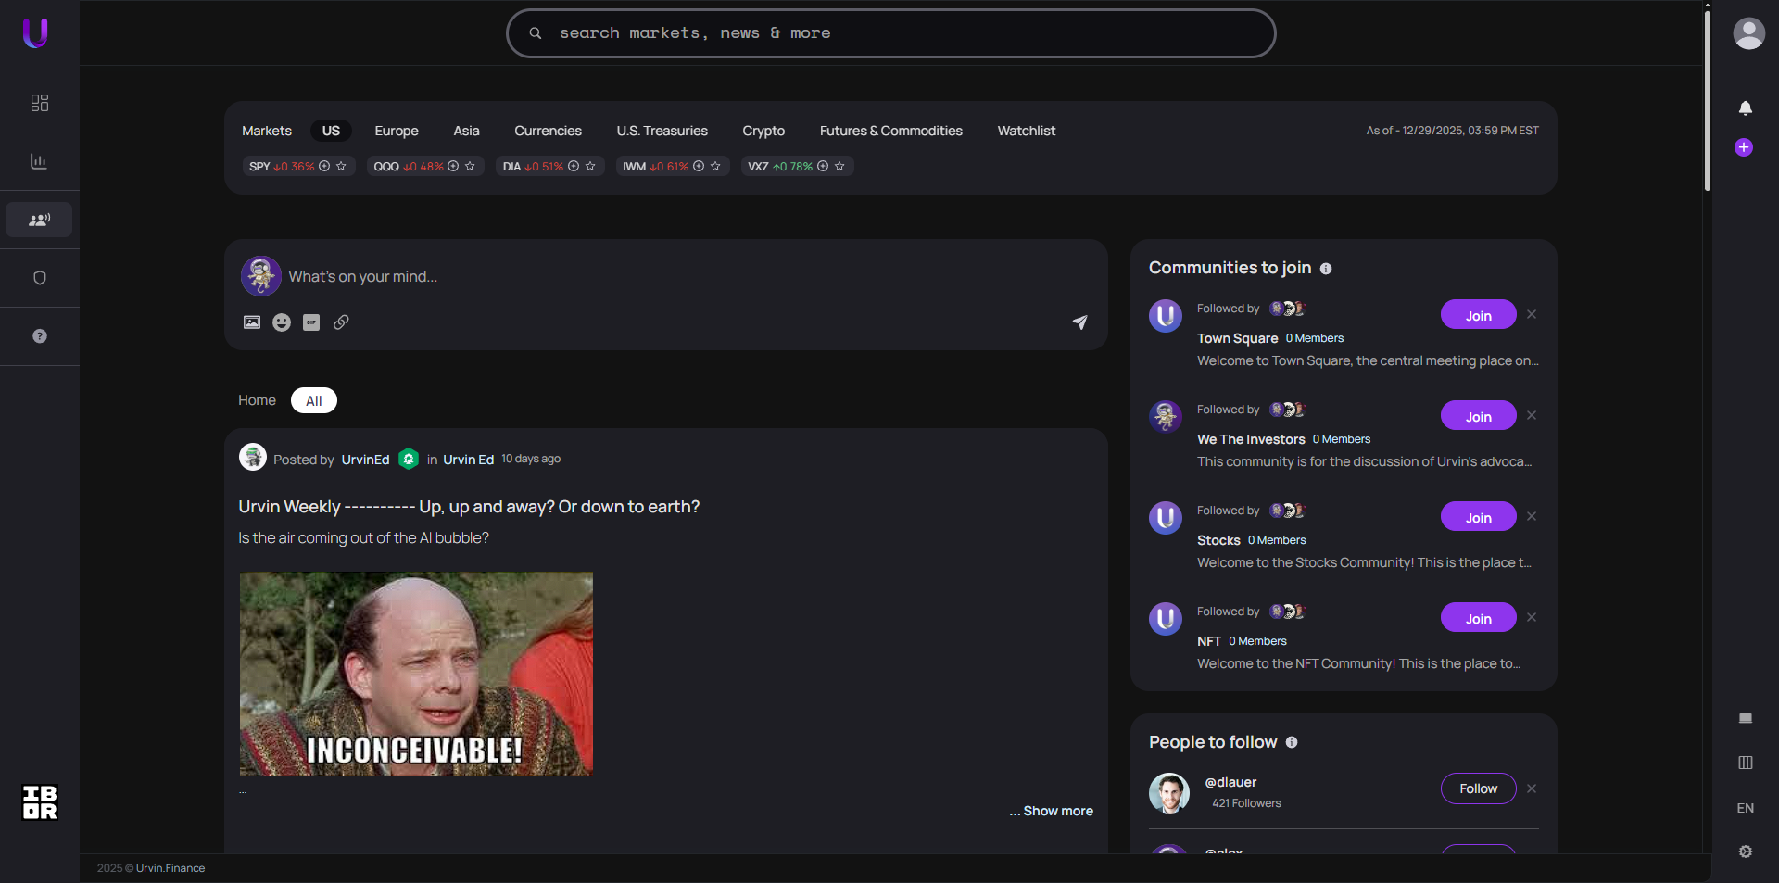Join the Town Square community

tap(1477, 315)
